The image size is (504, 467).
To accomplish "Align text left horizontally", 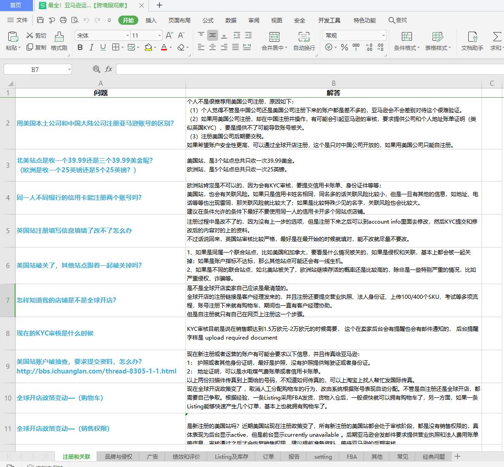I will (201, 47).
